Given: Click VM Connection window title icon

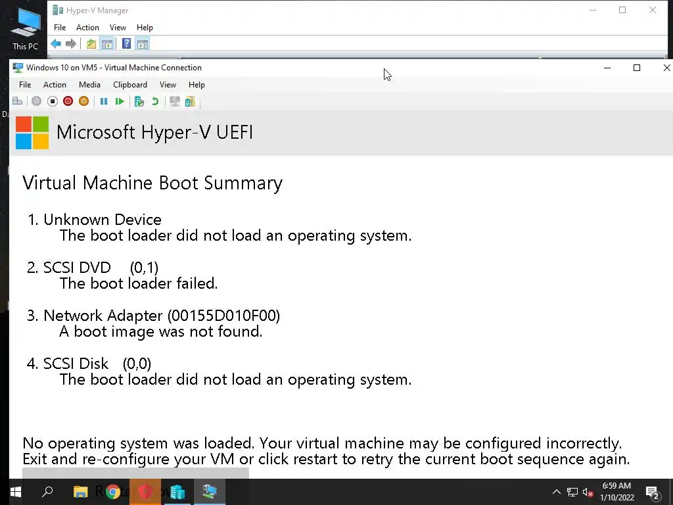Looking at the screenshot, I should tap(18, 68).
